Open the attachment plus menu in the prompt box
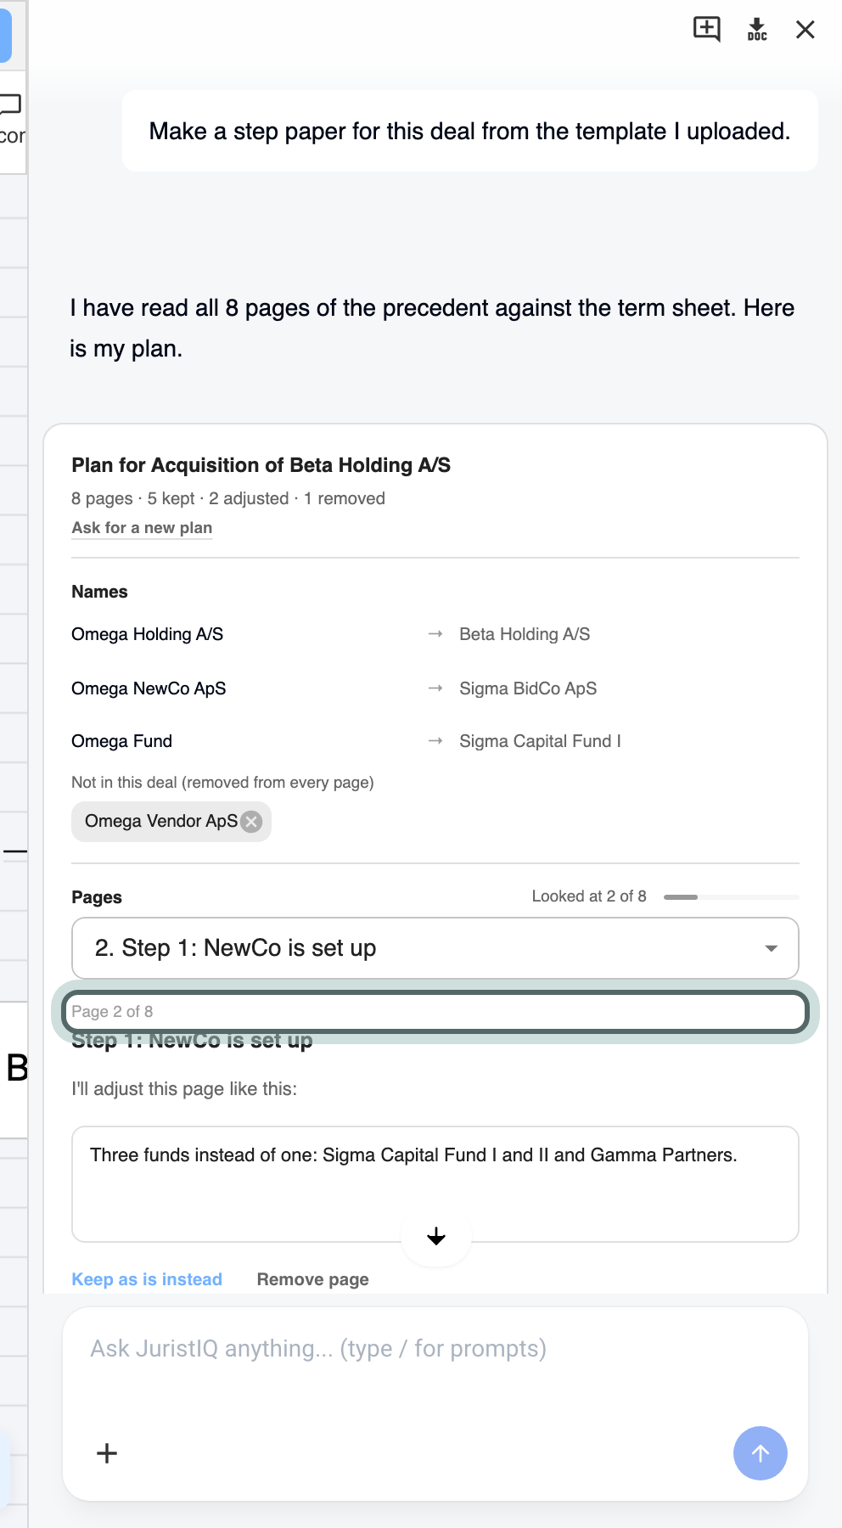The image size is (842, 1528). (x=107, y=1453)
